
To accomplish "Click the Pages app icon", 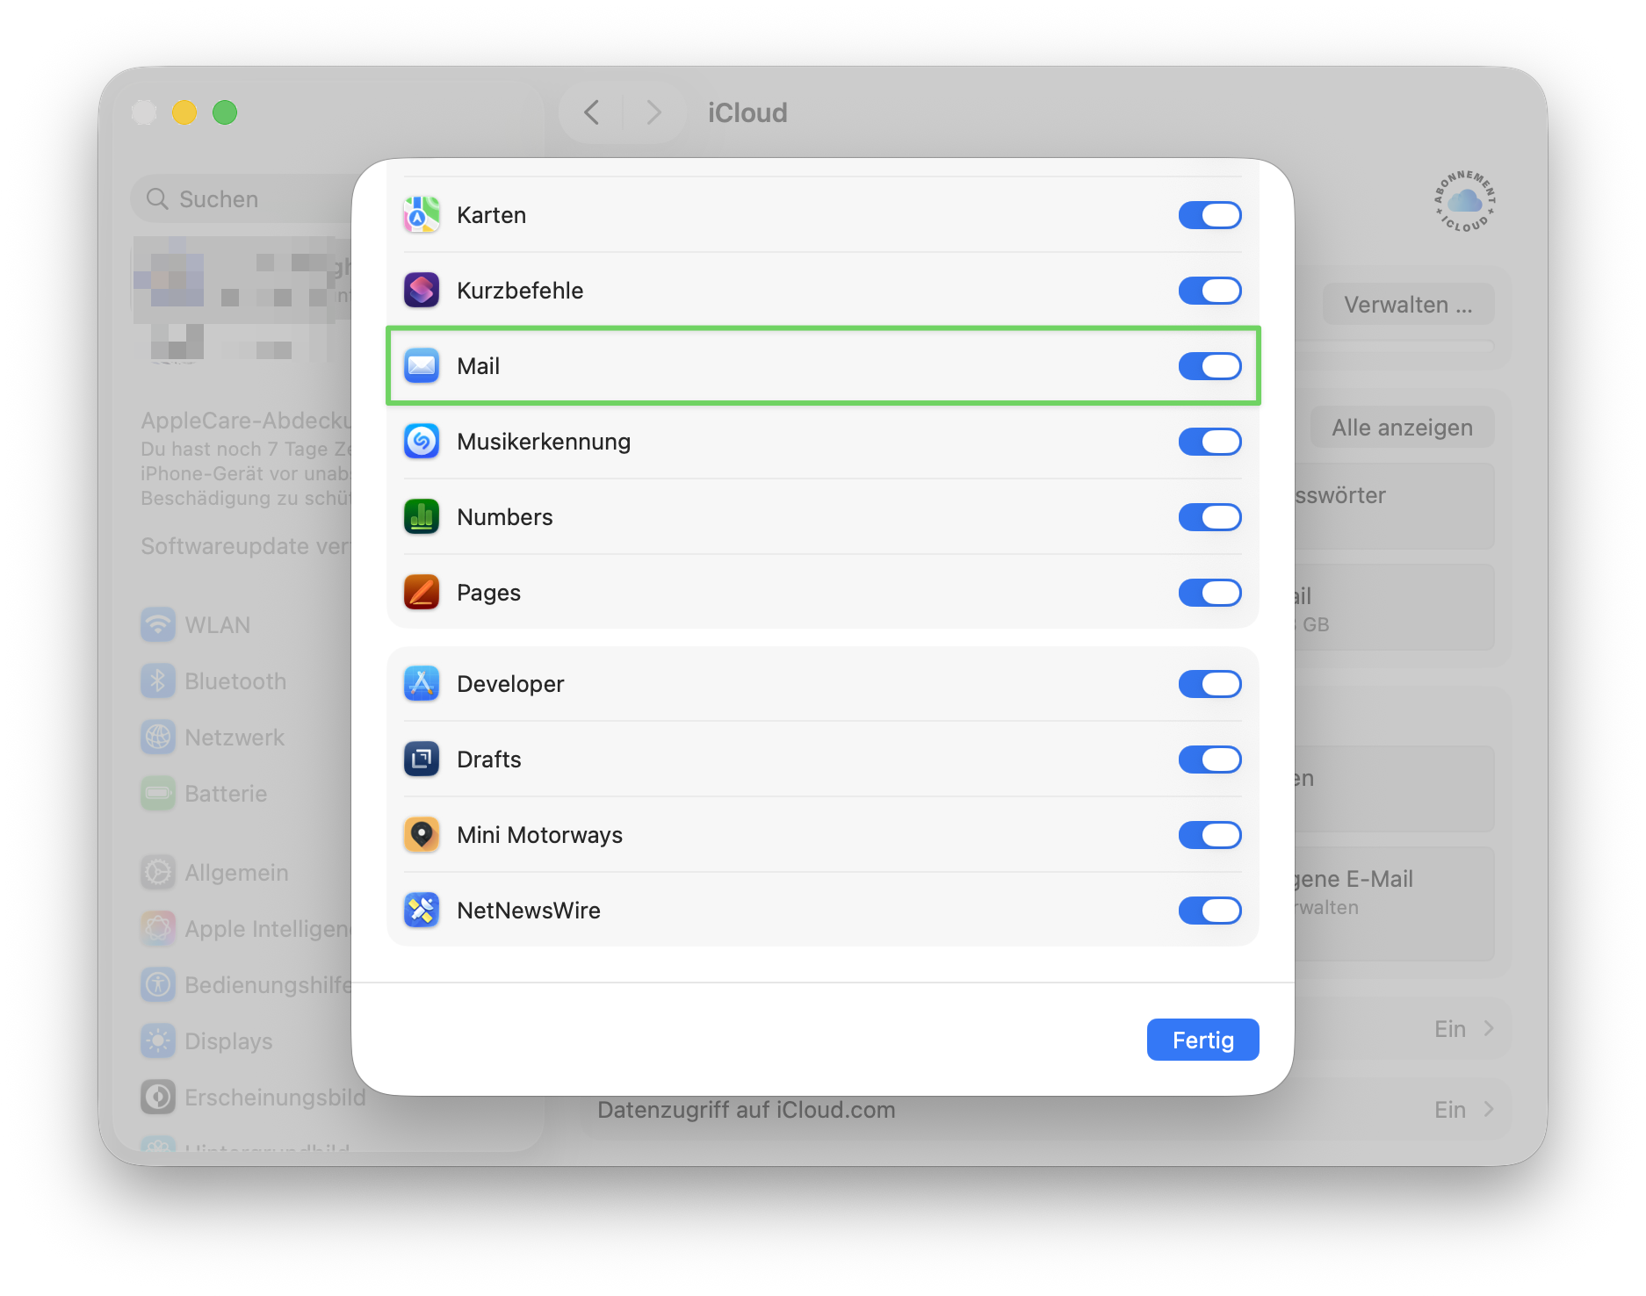I will click(x=422, y=593).
